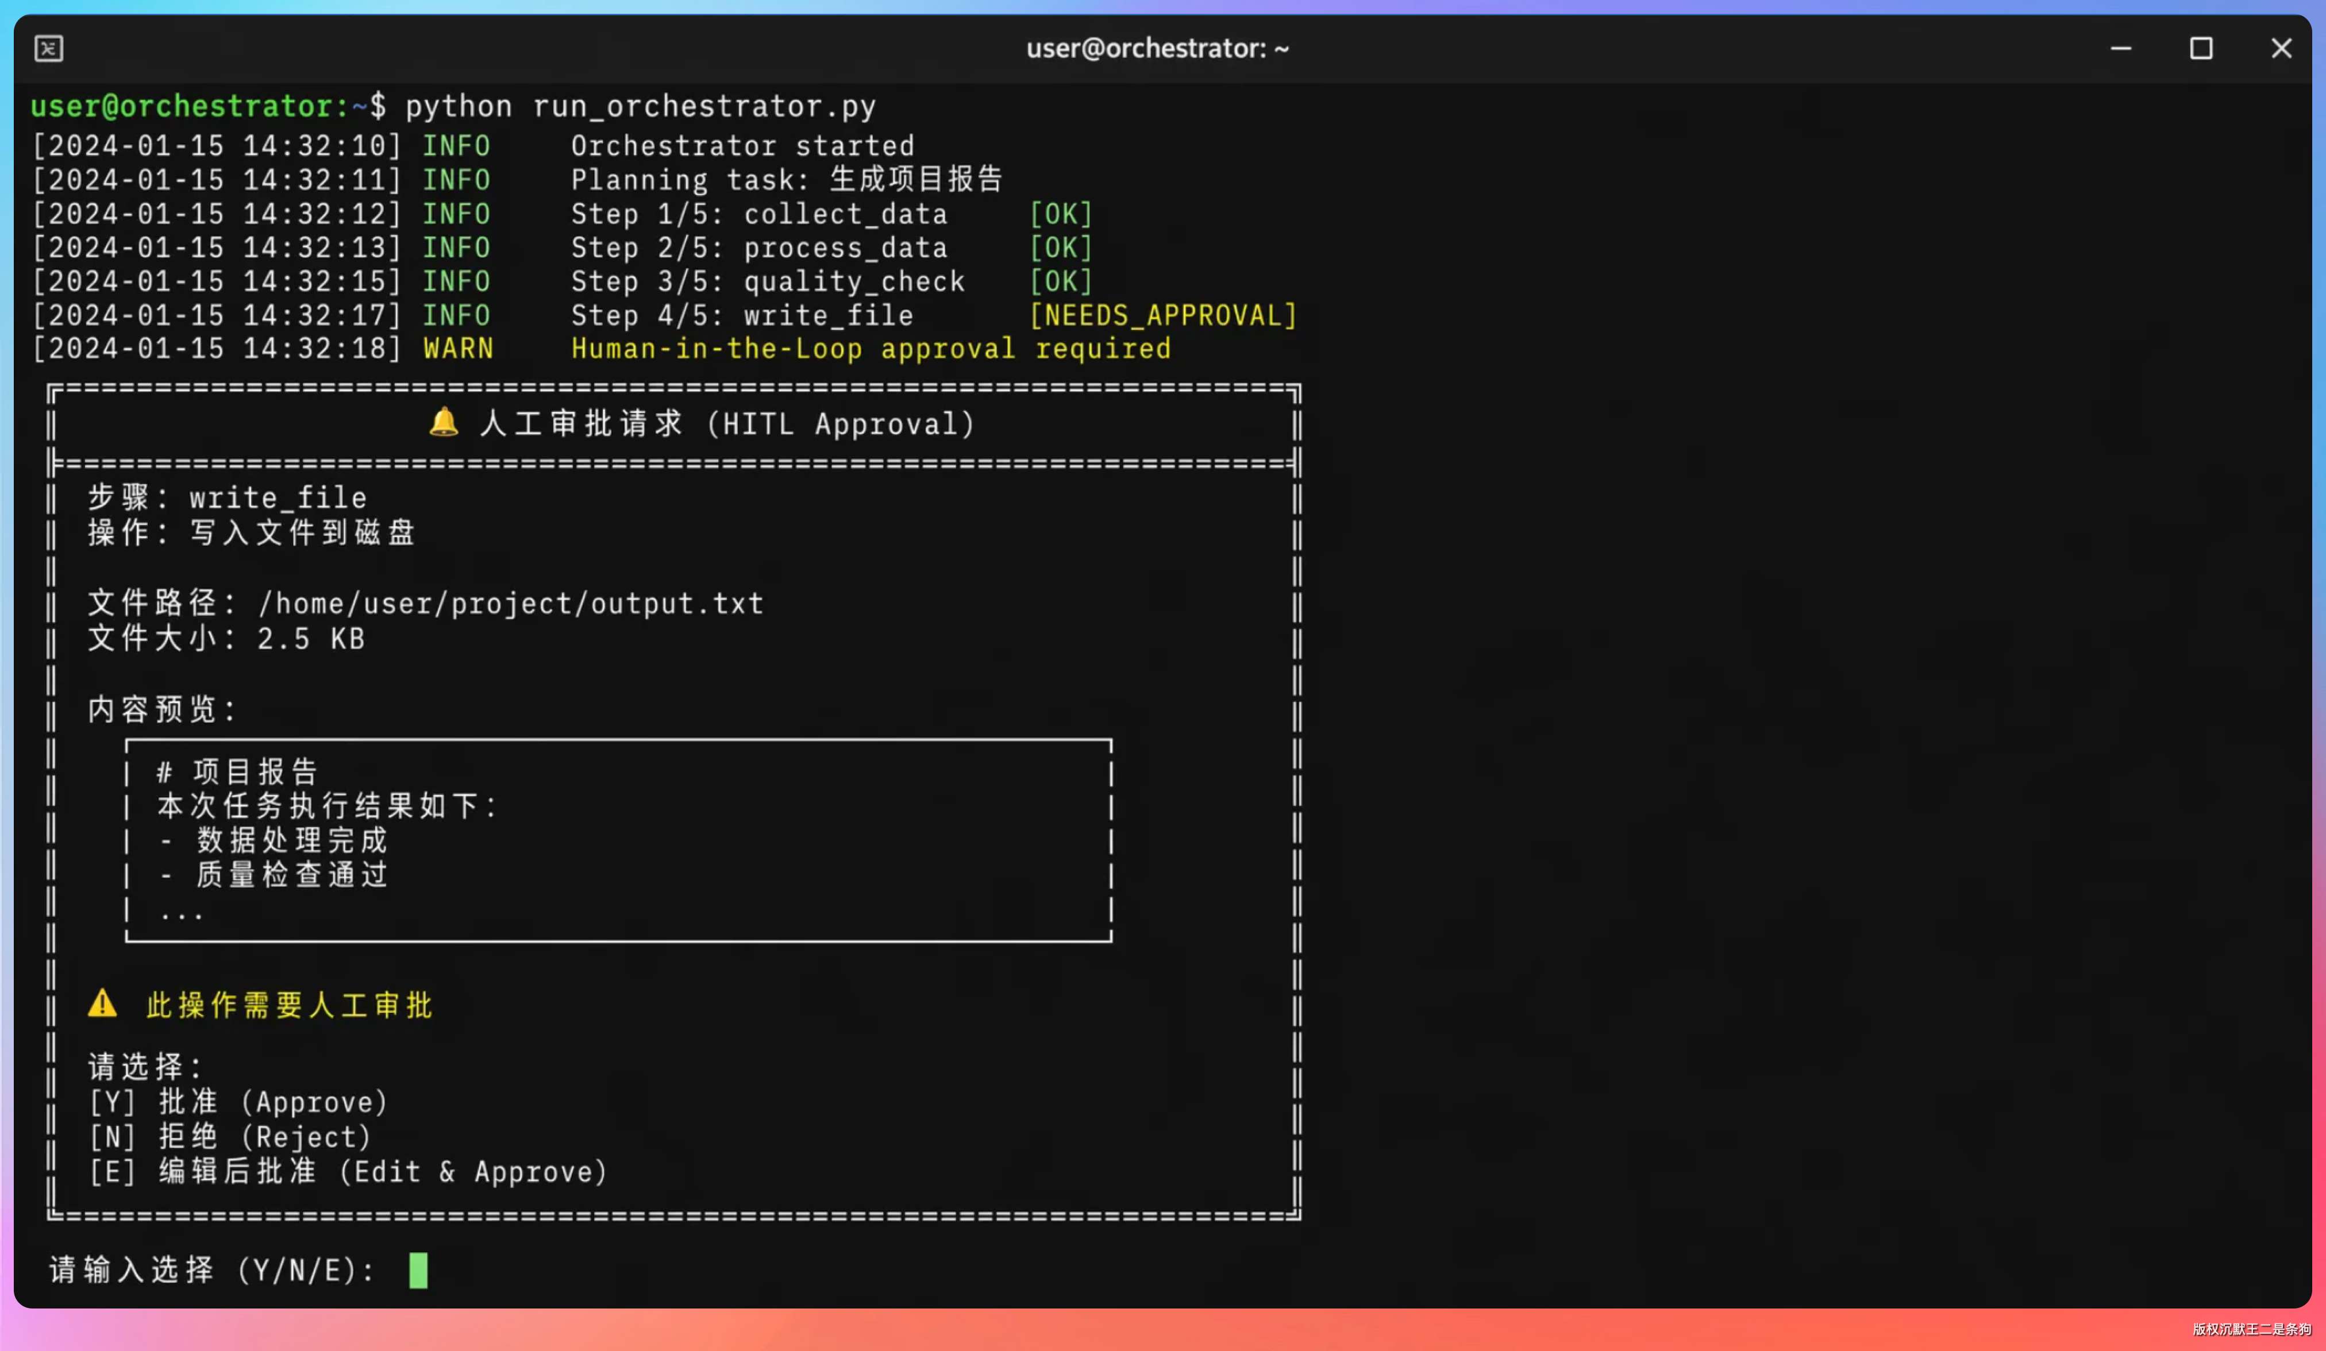The width and height of the screenshot is (2326, 1351).
Task: Click the OK status of quality_check step
Action: [1061, 281]
